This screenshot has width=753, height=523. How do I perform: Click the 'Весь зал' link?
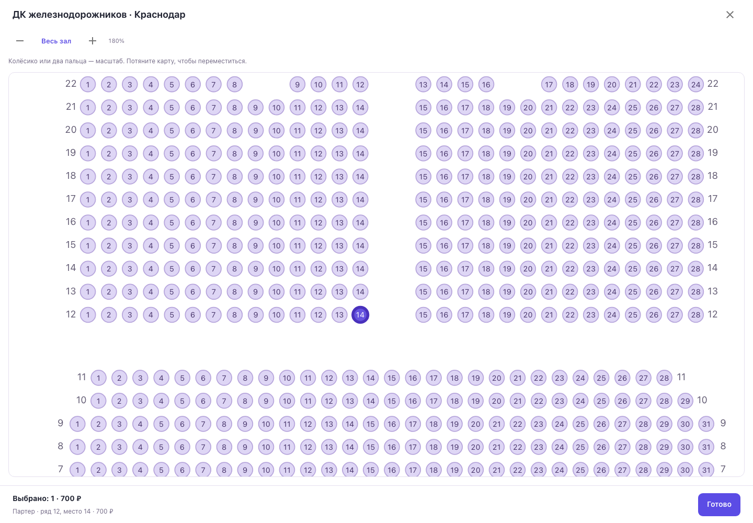pyautogui.click(x=56, y=41)
